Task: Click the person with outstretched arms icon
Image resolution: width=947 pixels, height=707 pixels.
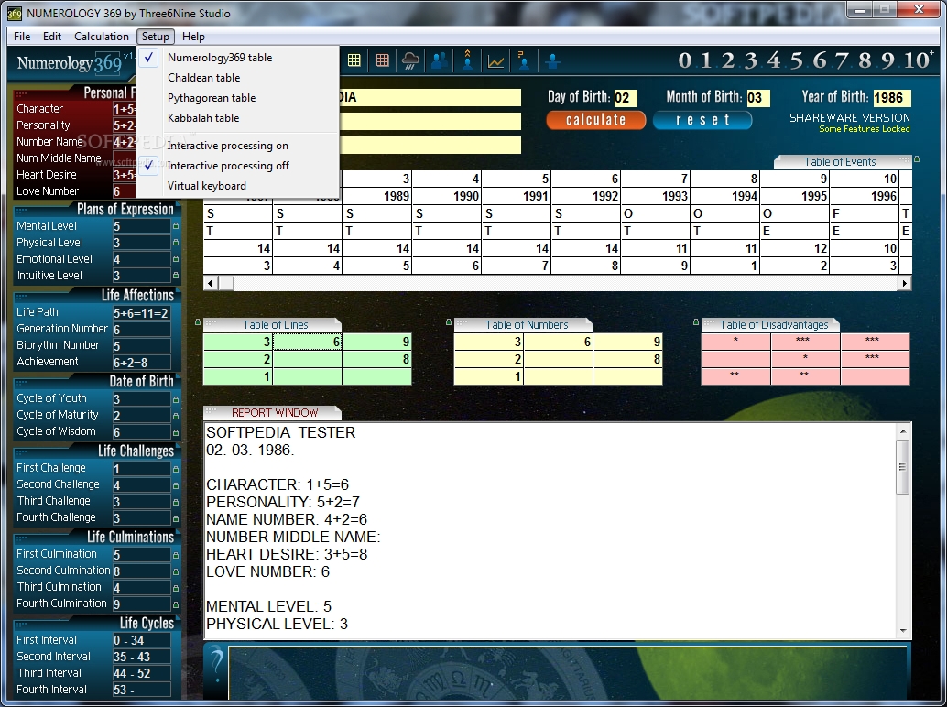Action: (552, 61)
